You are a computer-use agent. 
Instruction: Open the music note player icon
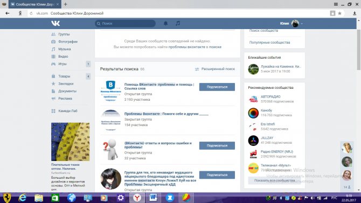pyautogui.click(x=178, y=23)
